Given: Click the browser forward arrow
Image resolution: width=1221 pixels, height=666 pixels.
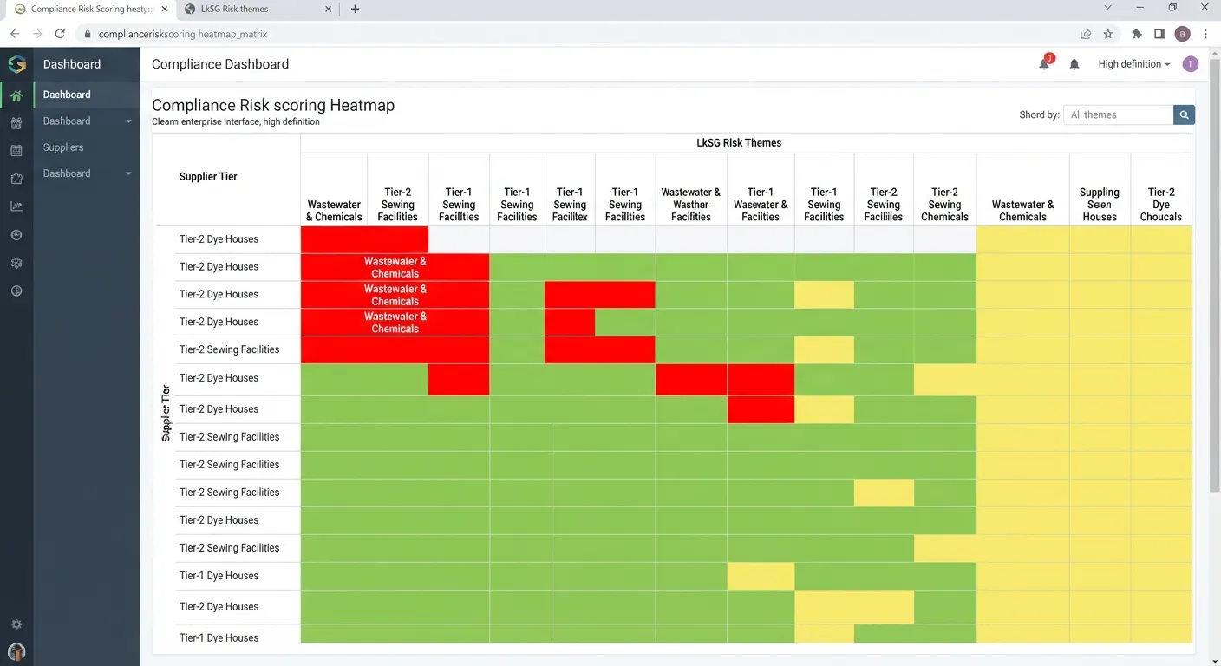Looking at the screenshot, I should point(37,34).
